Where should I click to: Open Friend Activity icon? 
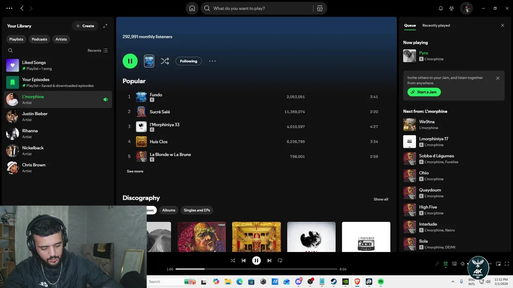pos(452,8)
